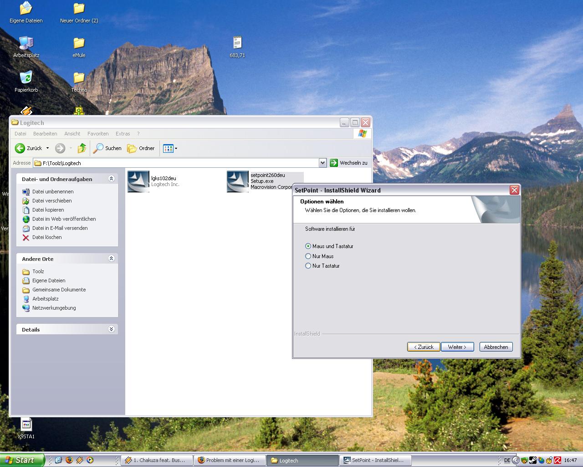The width and height of the screenshot is (583, 467).
Task: Click Datei umbenennen link
Action: pos(53,192)
